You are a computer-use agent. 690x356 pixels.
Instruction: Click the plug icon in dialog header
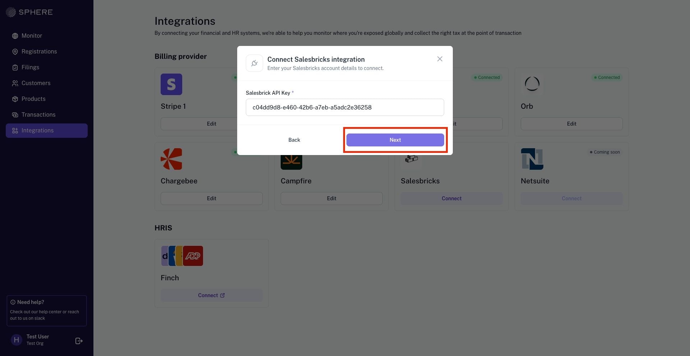tap(254, 63)
